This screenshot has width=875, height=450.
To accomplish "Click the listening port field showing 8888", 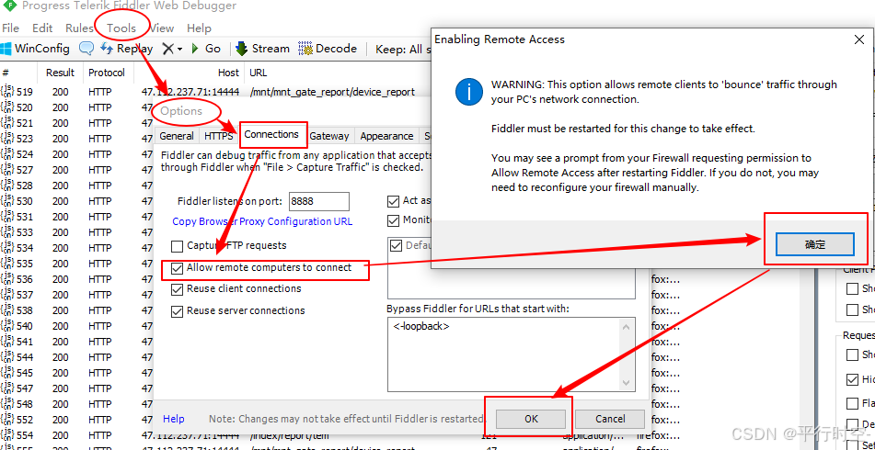I will pyautogui.click(x=318, y=202).
